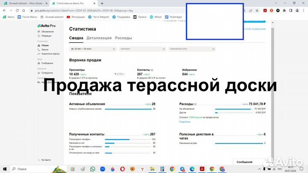
Task: Open Acrobat Reader from the taskbar
Action: (202, 169)
